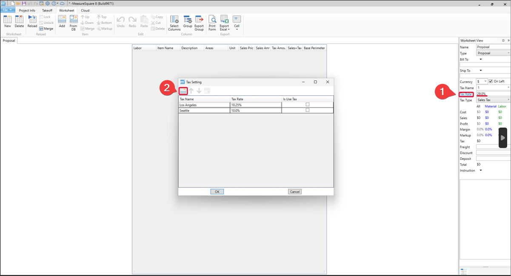Click the pin icon of Worksheet View panel

tap(503, 40)
